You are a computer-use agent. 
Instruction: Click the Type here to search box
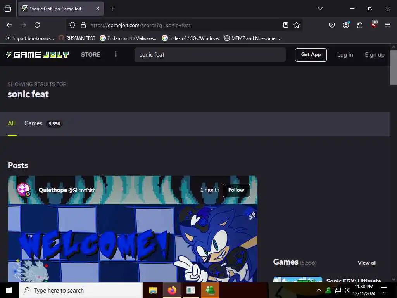click(81, 290)
